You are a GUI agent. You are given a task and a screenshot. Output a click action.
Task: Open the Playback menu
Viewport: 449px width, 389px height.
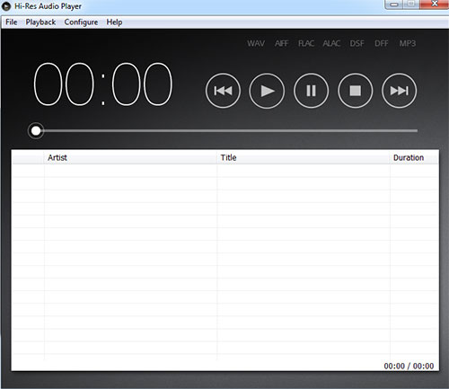point(40,22)
